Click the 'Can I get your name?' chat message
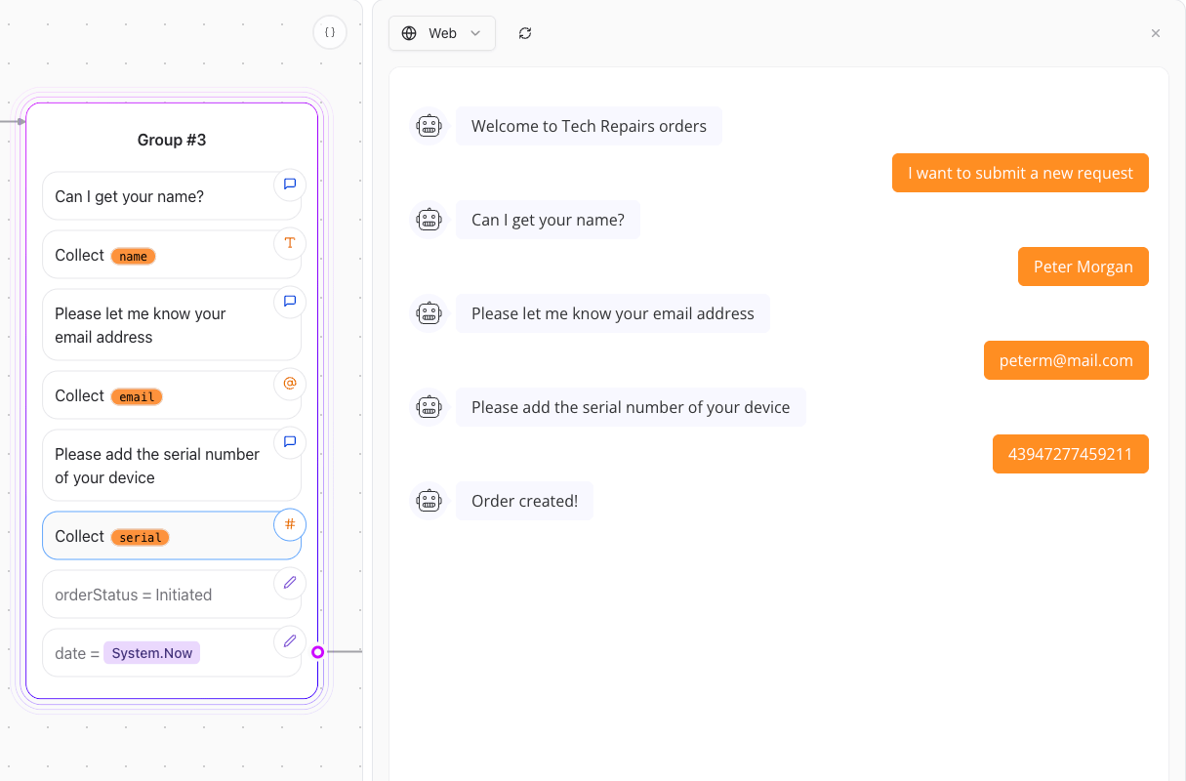1186x781 pixels. (x=548, y=220)
